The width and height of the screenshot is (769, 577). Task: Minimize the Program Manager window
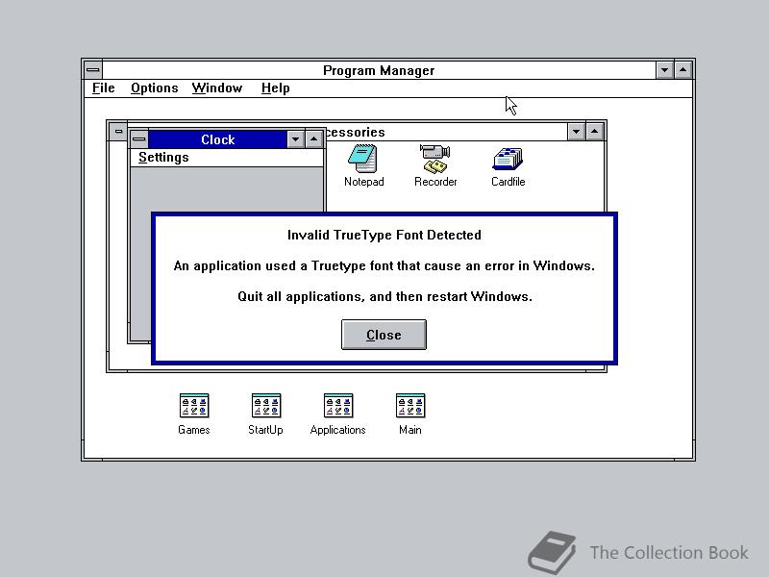coord(664,70)
